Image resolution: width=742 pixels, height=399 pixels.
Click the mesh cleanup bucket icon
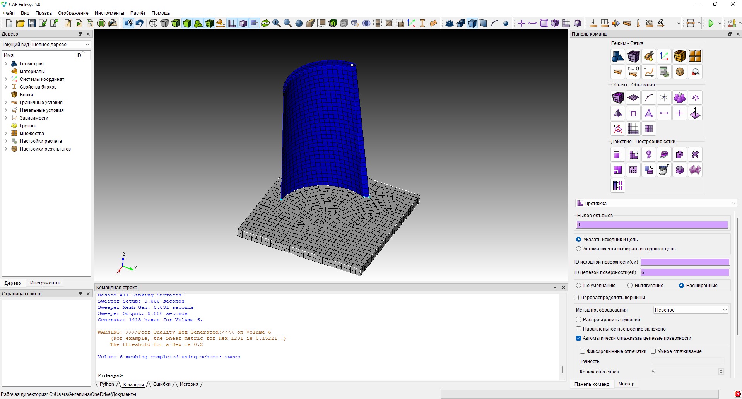click(664, 170)
